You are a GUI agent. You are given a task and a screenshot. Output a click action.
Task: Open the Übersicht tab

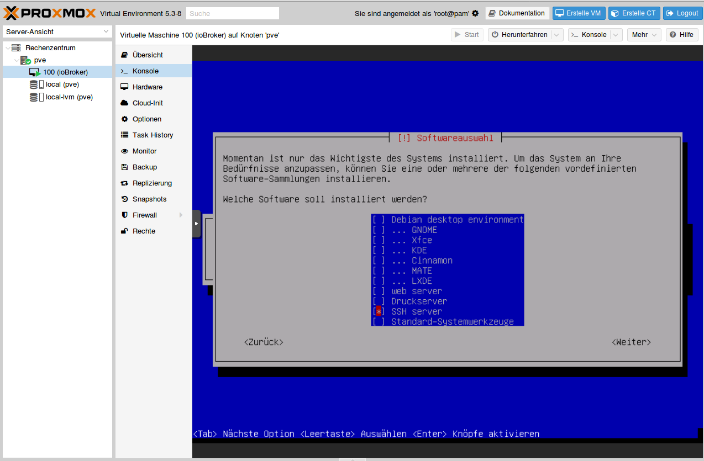tap(154, 55)
